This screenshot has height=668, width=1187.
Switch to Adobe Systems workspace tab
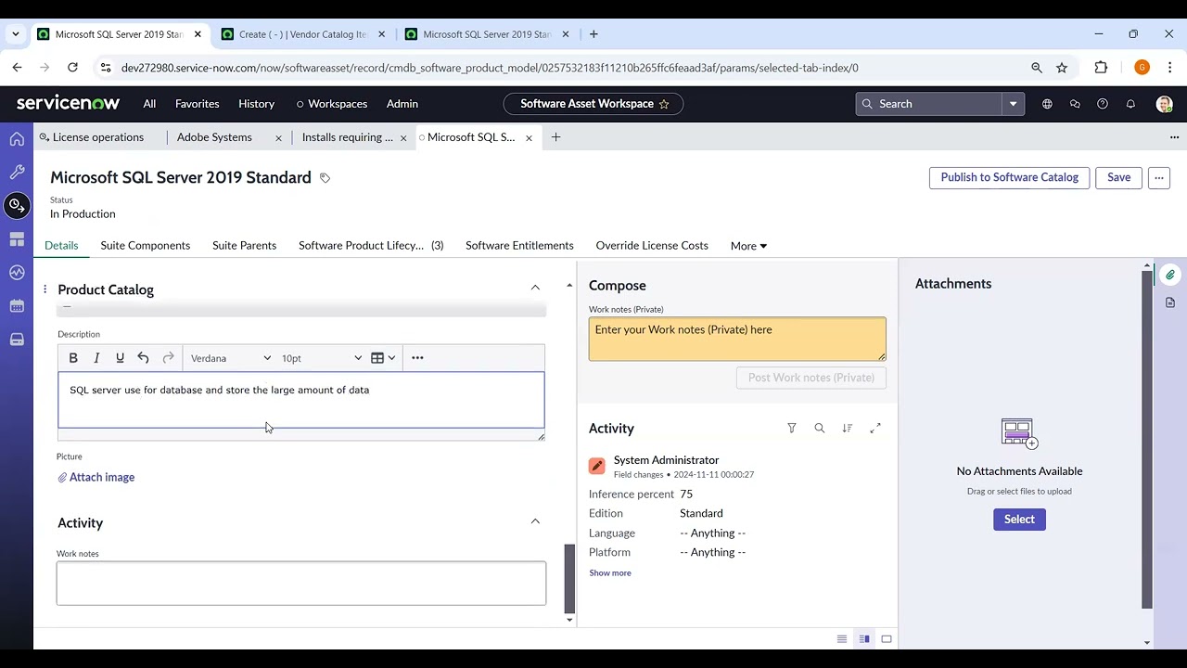(214, 137)
